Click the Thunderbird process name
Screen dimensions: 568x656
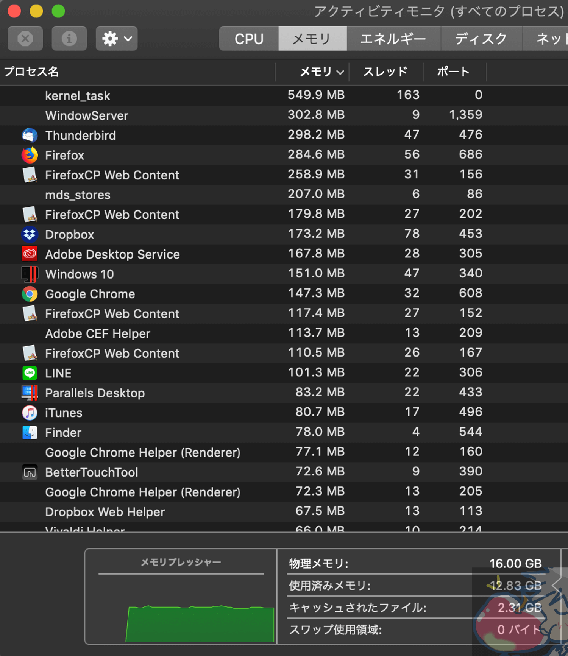click(80, 135)
